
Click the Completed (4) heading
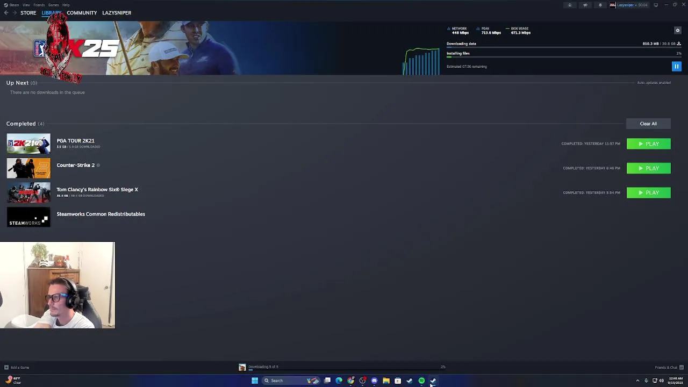[x=25, y=124]
